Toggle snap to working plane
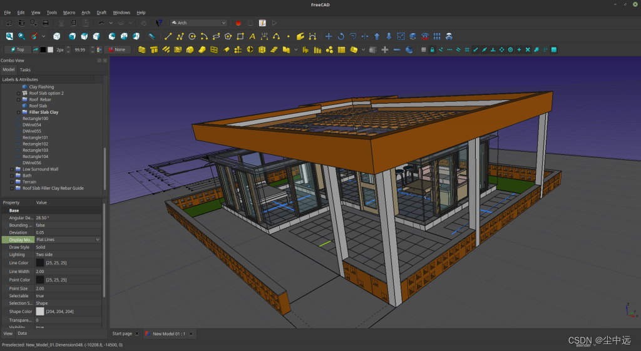 [554, 50]
